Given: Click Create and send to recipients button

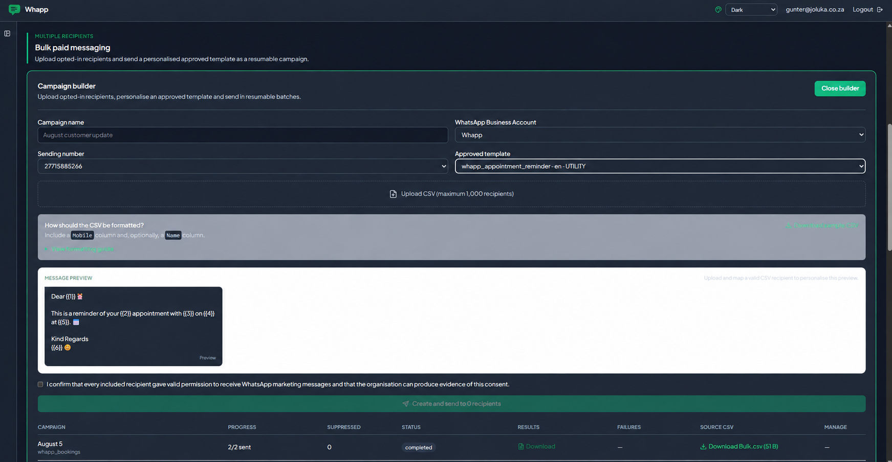Looking at the screenshot, I should 451,404.
